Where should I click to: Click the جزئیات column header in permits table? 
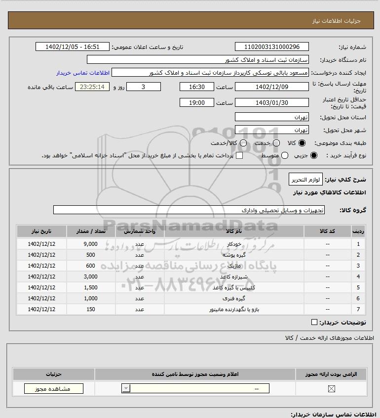[x=54, y=374]
